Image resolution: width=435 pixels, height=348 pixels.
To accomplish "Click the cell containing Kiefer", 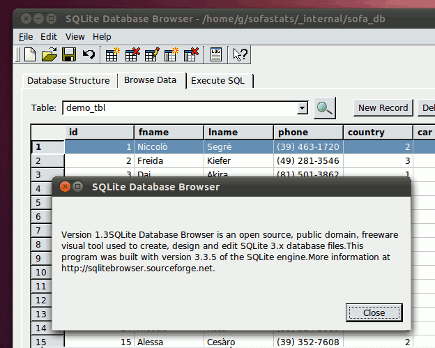I will (x=238, y=160).
